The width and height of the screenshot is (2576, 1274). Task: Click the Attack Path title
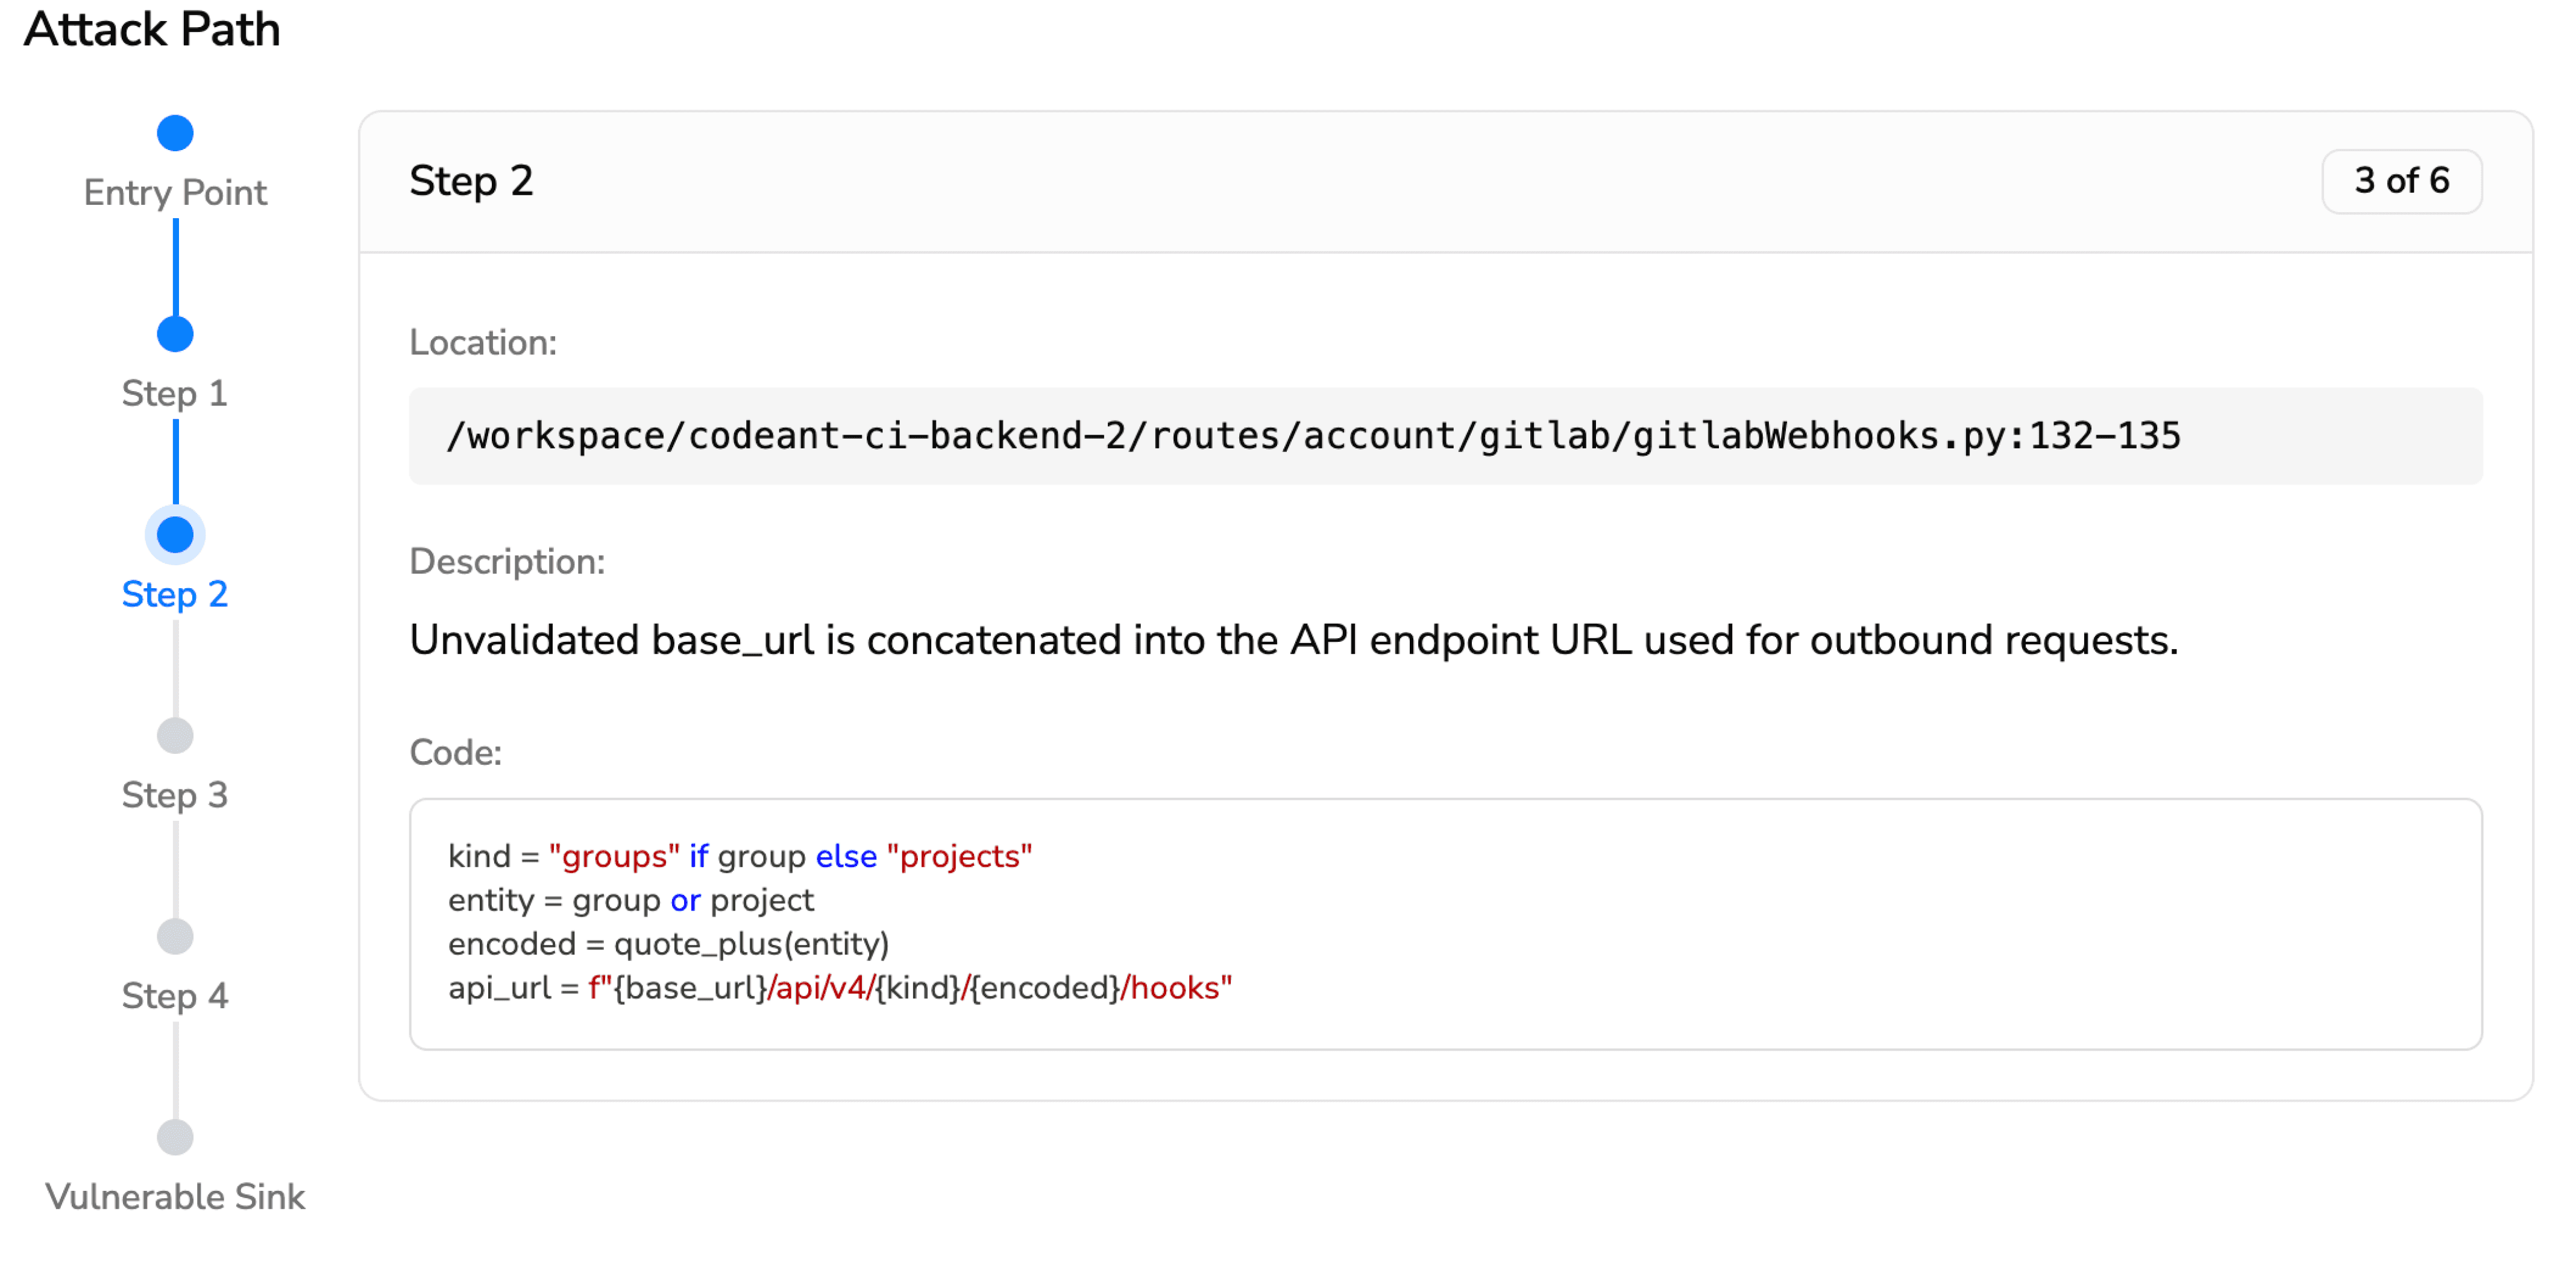click(152, 29)
